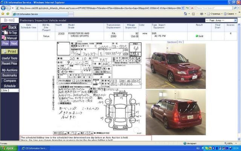Open the Сервис menu

tap(230, 14)
